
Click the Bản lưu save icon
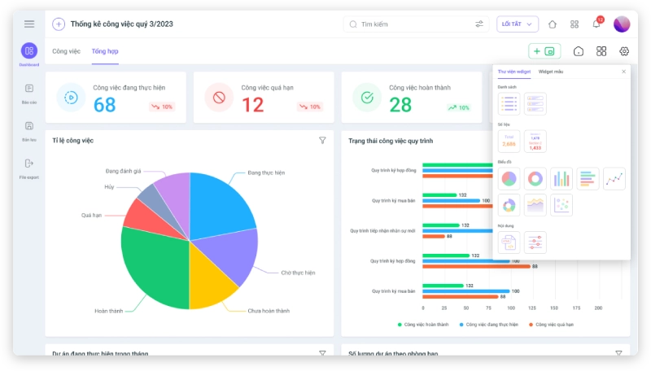[29, 126]
